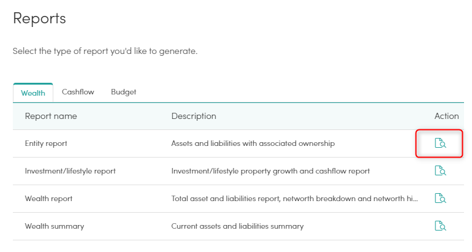This screenshot has height=252, width=472.
Task: Select the Wealth tab
Action: pos(33,93)
